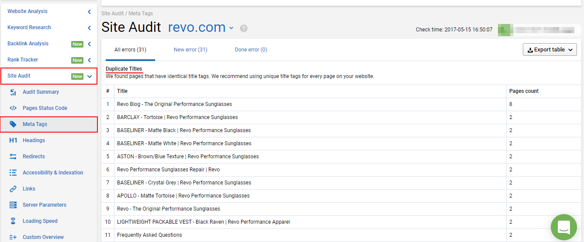The width and height of the screenshot is (584, 242).
Task: Click the H1 Headings icon
Action: pos(13,140)
